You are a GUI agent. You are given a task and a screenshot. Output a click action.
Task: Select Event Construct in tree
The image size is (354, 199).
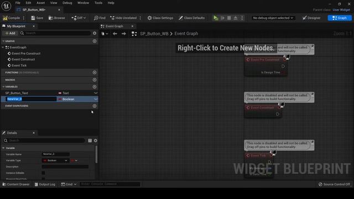coord(23,59)
